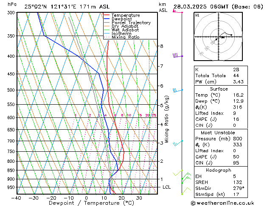The height and width of the screenshot is (206, 267).
Task: Click the Pressure (mb) value 800
Action: coord(238,139)
